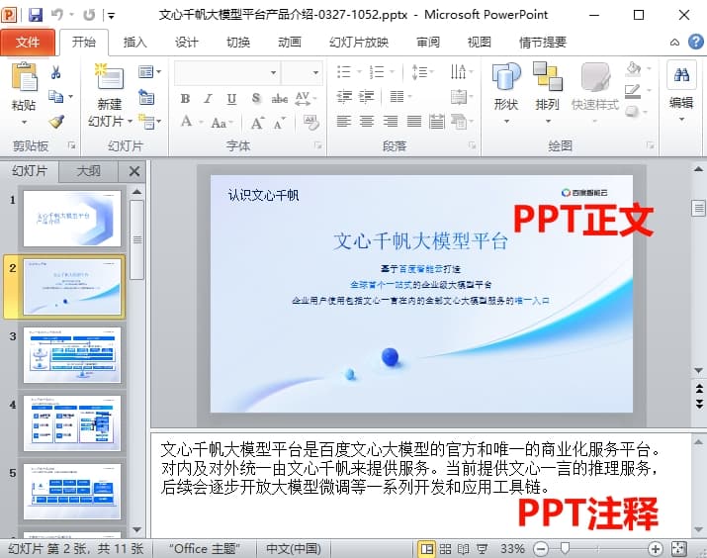Image resolution: width=707 pixels, height=558 pixels.
Task: Expand the Bullets list dropdown
Action: (x=359, y=72)
